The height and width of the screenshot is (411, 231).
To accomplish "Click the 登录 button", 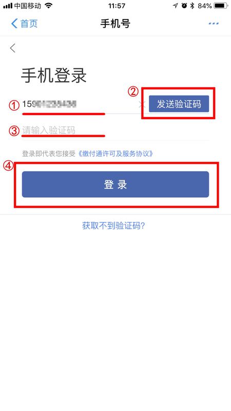I will coord(115,184).
